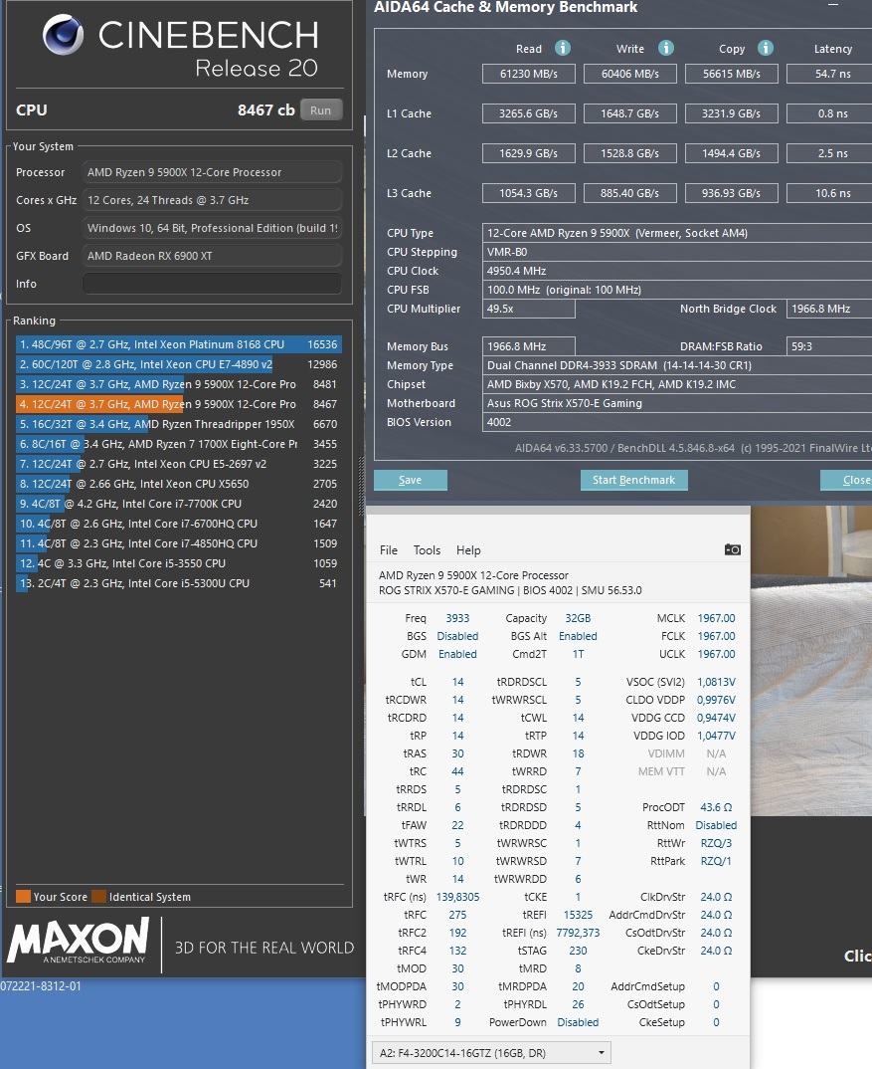Open the A2: F4-3200C14-16GTZ module dropdown
This screenshot has height=1069, width=872.
(x=491, y=1053)
